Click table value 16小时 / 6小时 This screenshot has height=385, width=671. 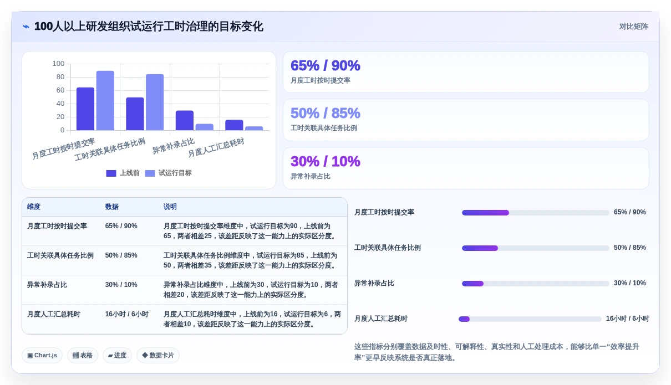point(127,314)
